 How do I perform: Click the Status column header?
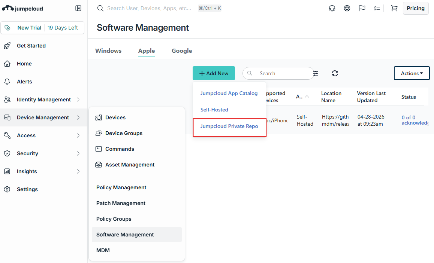click(x=409, y=97)
